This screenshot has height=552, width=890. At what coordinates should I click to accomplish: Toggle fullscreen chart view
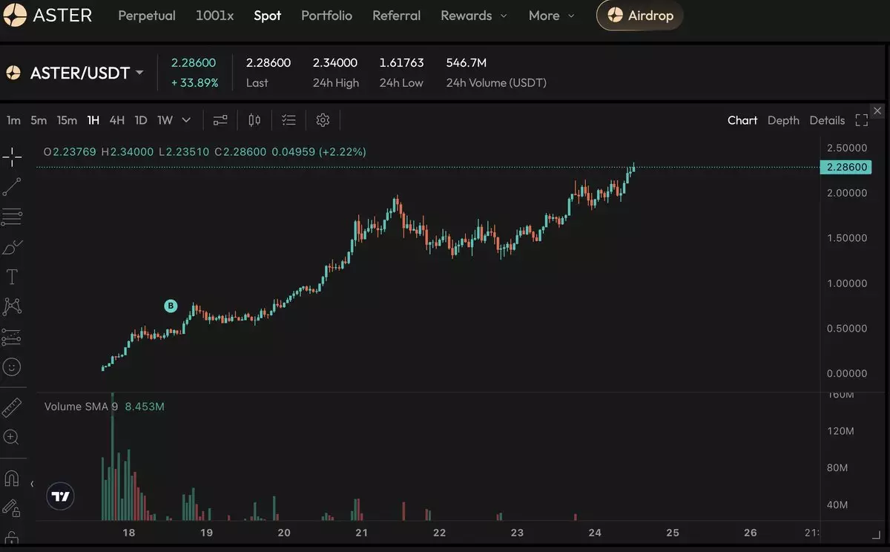click(861, 120)
